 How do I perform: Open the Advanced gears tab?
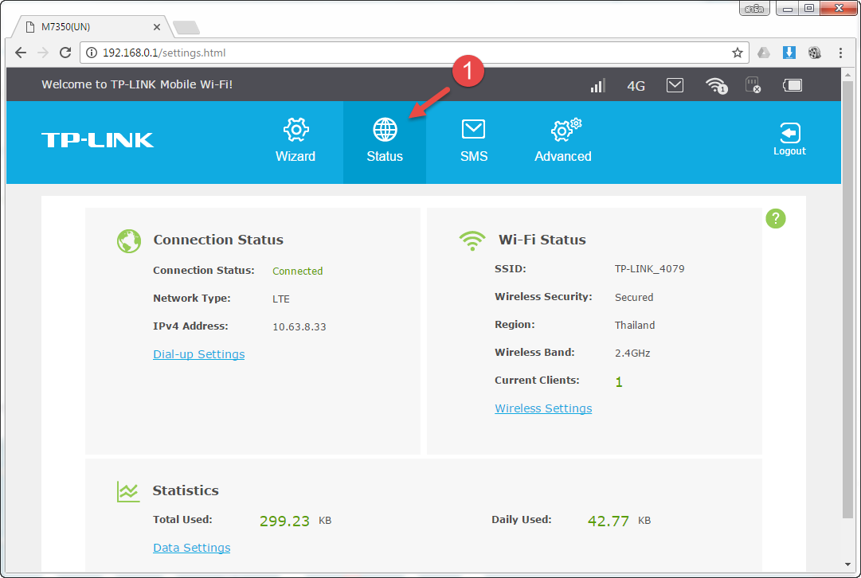pos(563,141)
